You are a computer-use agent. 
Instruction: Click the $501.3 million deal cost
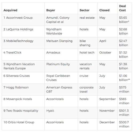(x=124, y=113)
